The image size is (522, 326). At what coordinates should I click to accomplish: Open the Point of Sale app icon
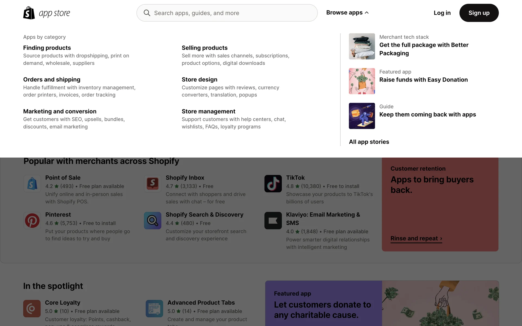point(32,184)
